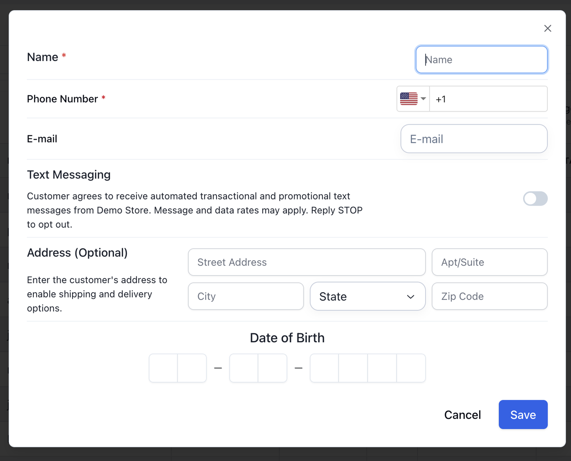Close the customer dialog with the X
This screenshot has height=461, width=571.
click(x=547, y=29)
